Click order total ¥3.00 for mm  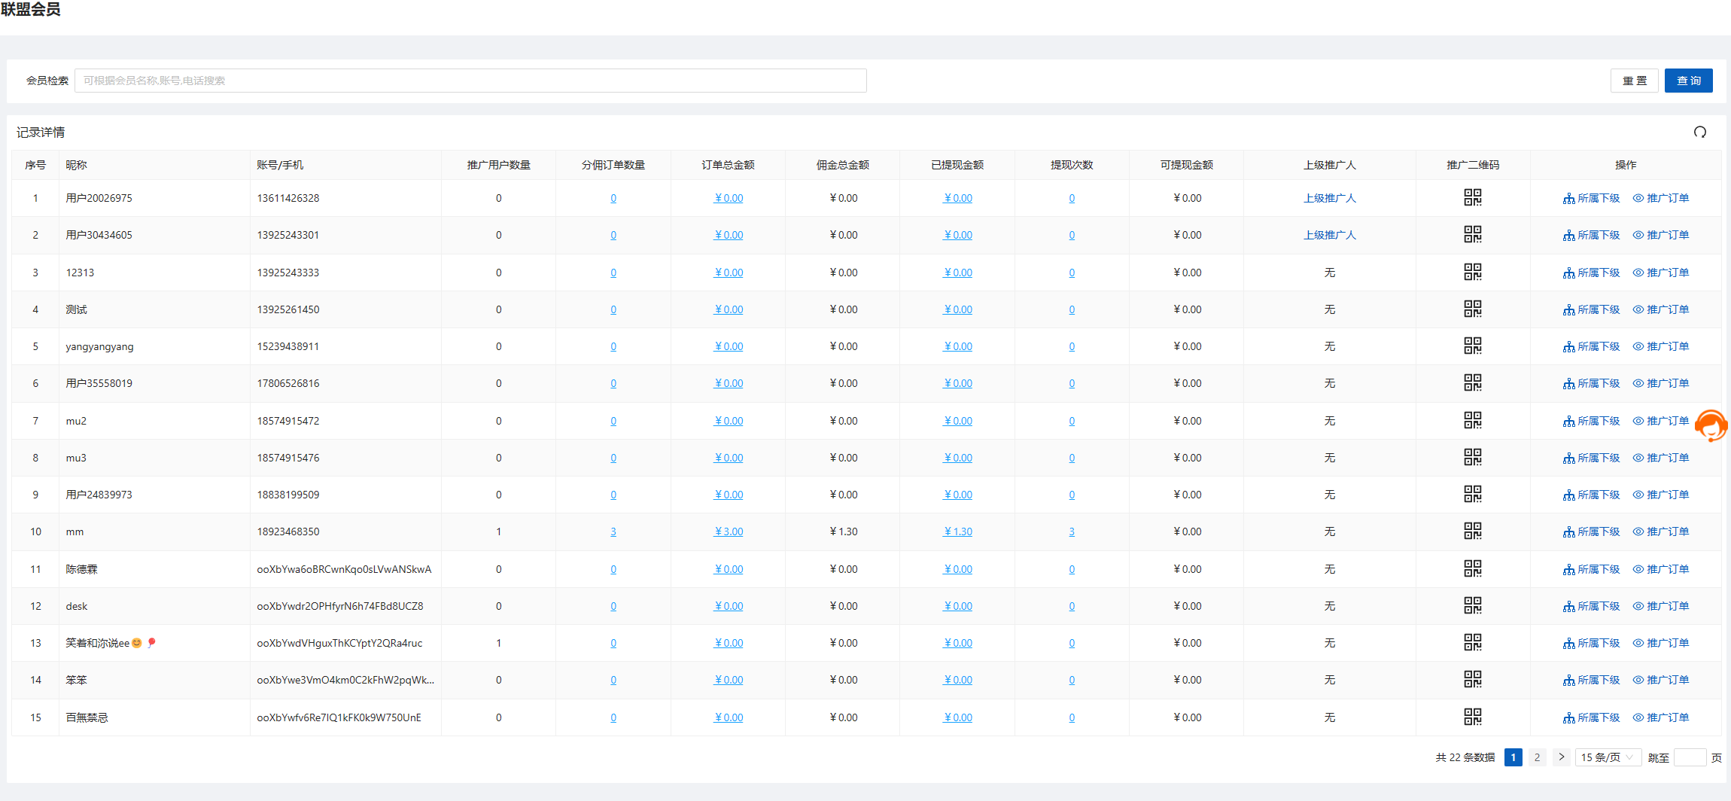tap(728, 531)
